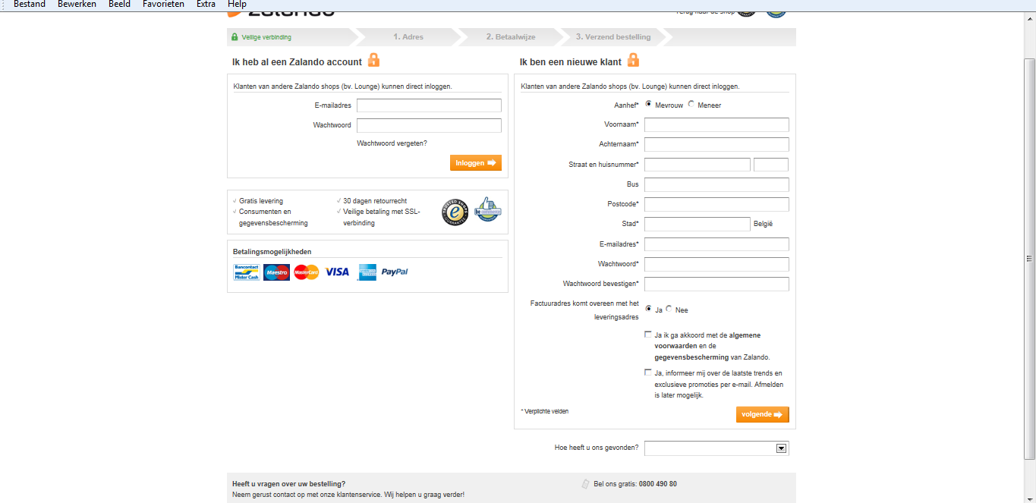Image resolution: width=1036 pixels, height=503 pixels.
Task: Select the American Express payment icon
Action: (x=367, y=272)
